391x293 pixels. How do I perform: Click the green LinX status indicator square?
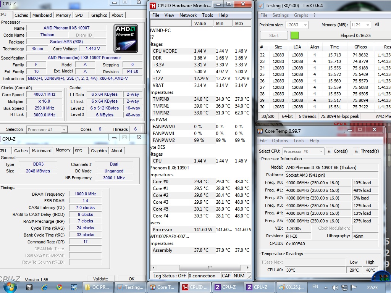[295, 35]
